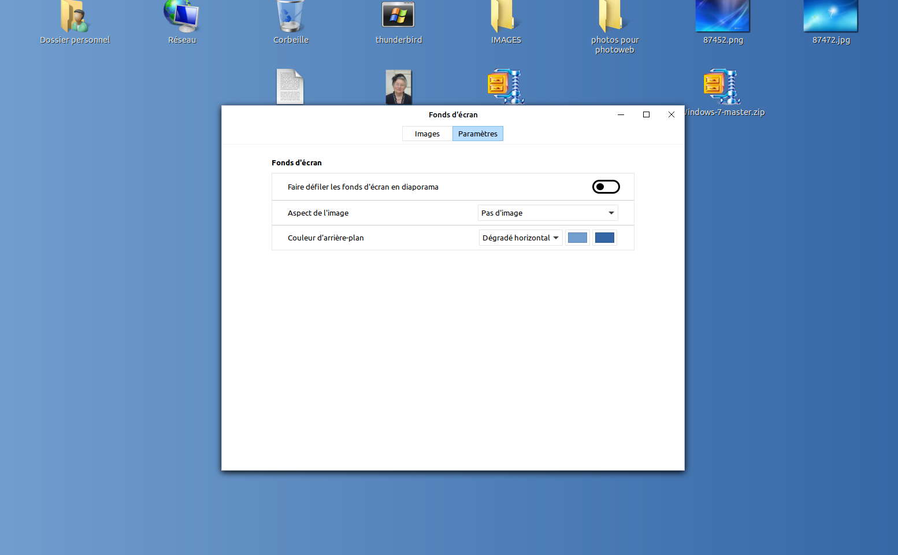
Task: Close the Fonds d'écran window
Action: [x=671, y=114]
